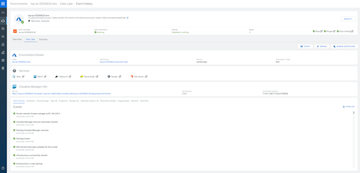The image size is (360, 173).
Task: Click the Azure environment logo avatar
Action: tap(18, 18)
